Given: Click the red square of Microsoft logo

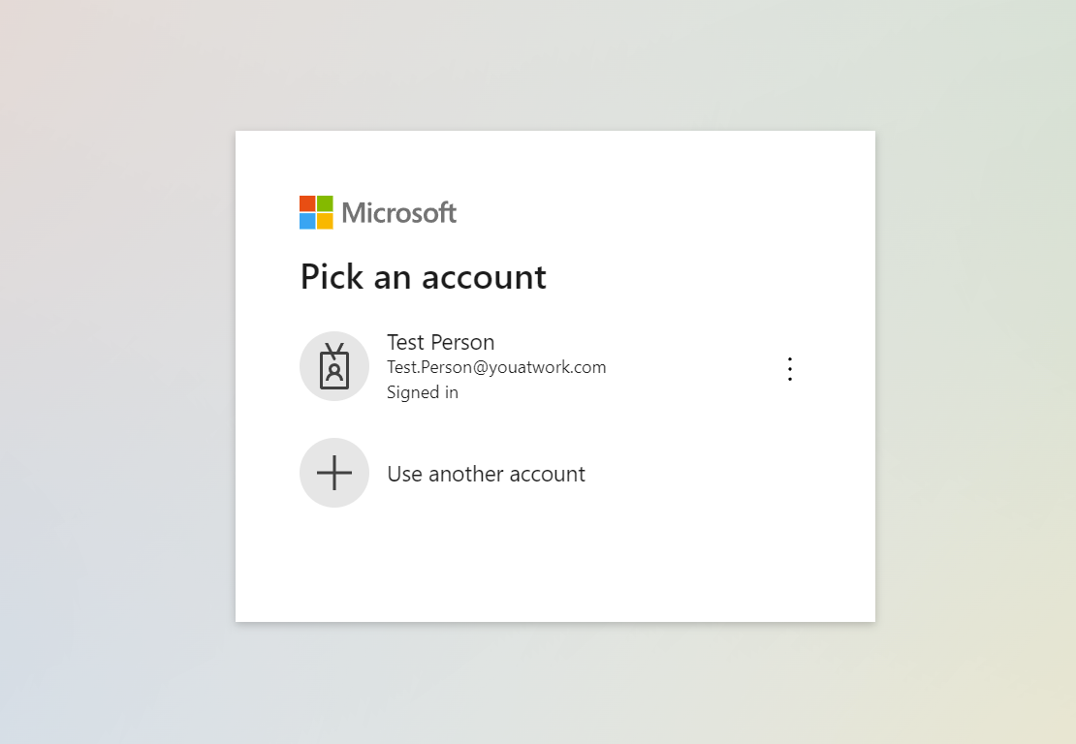Looking at the screenshot, I should click(307, 203).
